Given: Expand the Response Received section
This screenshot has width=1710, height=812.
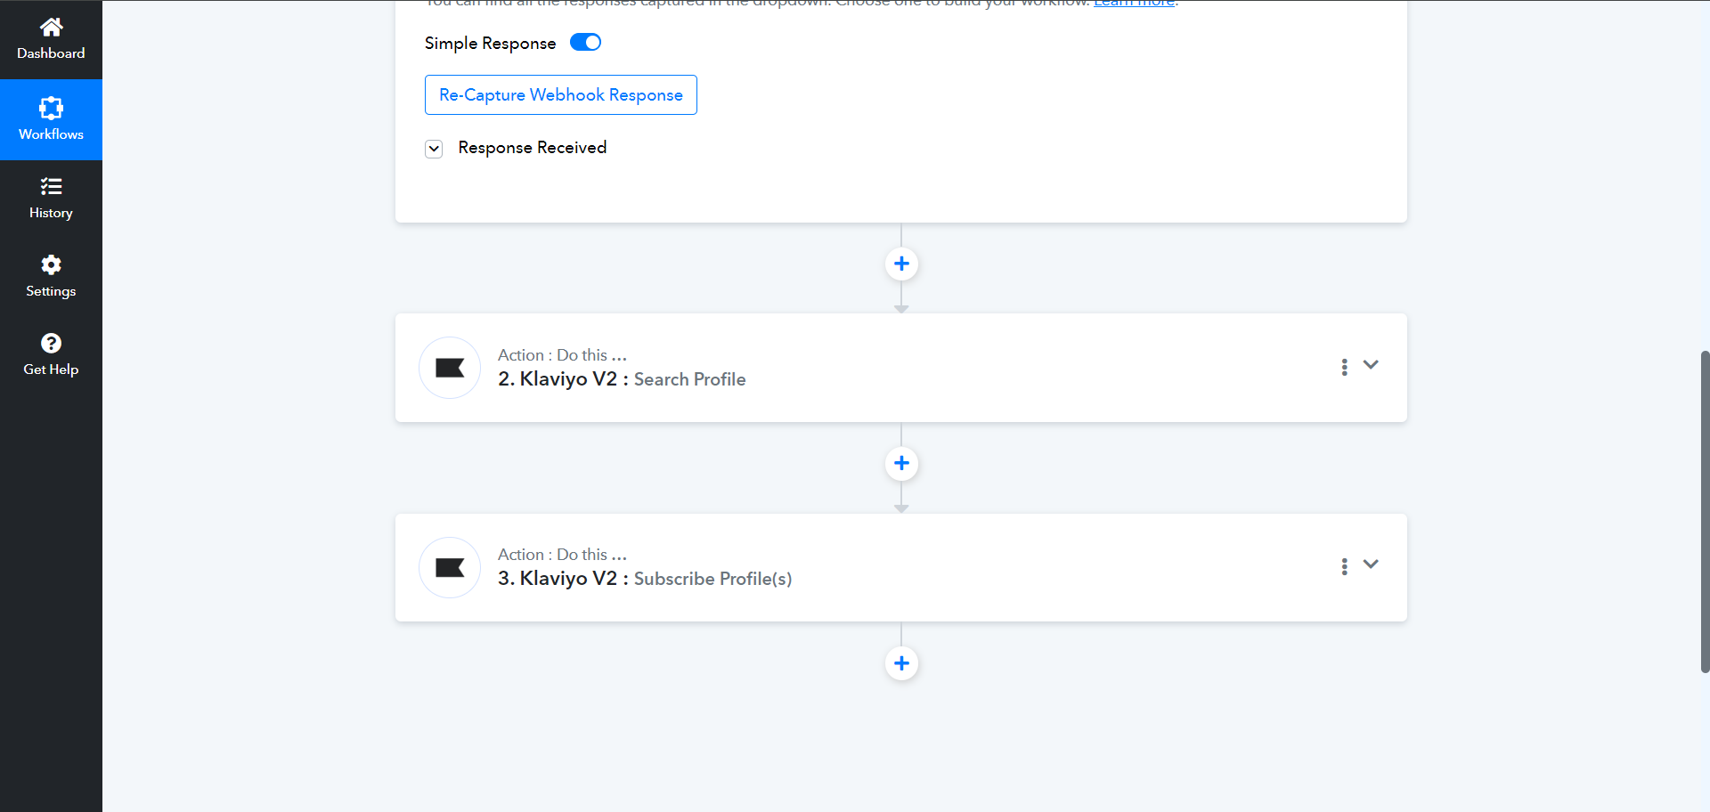Looking at the screenshot, I should click(434, 149).
